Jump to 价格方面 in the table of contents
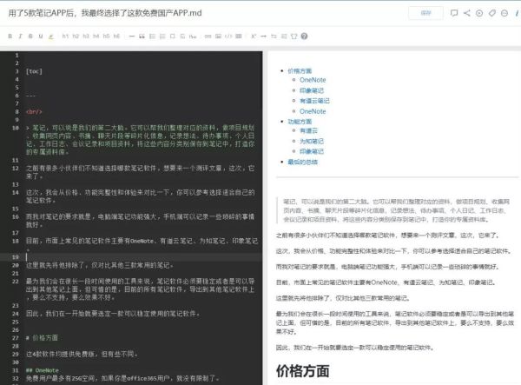 (300, 70)
